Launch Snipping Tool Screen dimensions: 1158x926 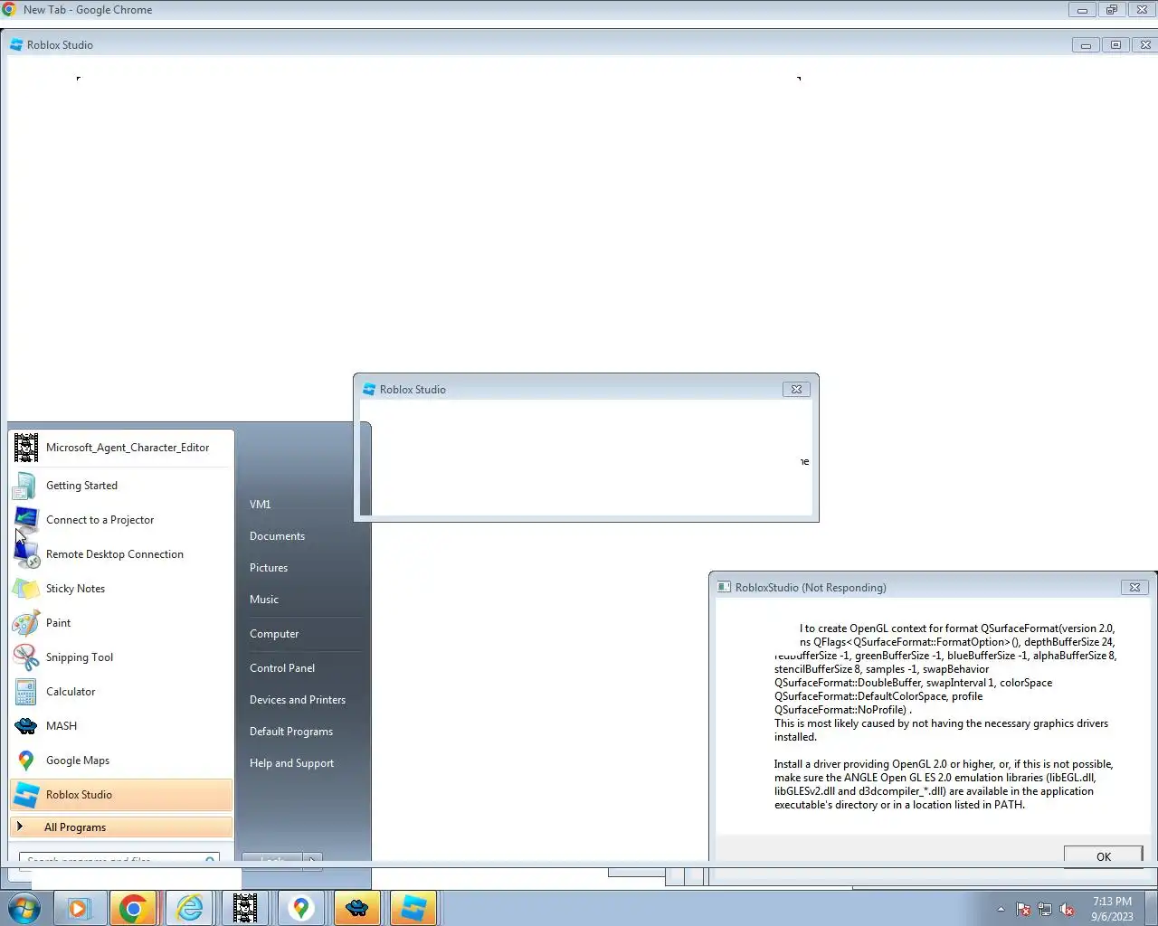coord(121,657)
